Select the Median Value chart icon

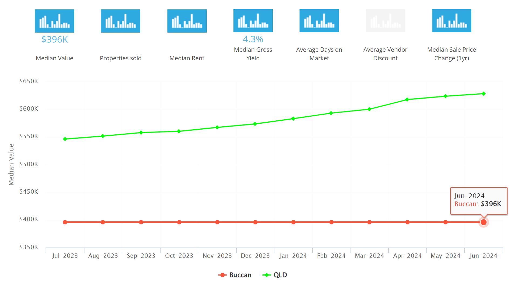pos(55,21)
